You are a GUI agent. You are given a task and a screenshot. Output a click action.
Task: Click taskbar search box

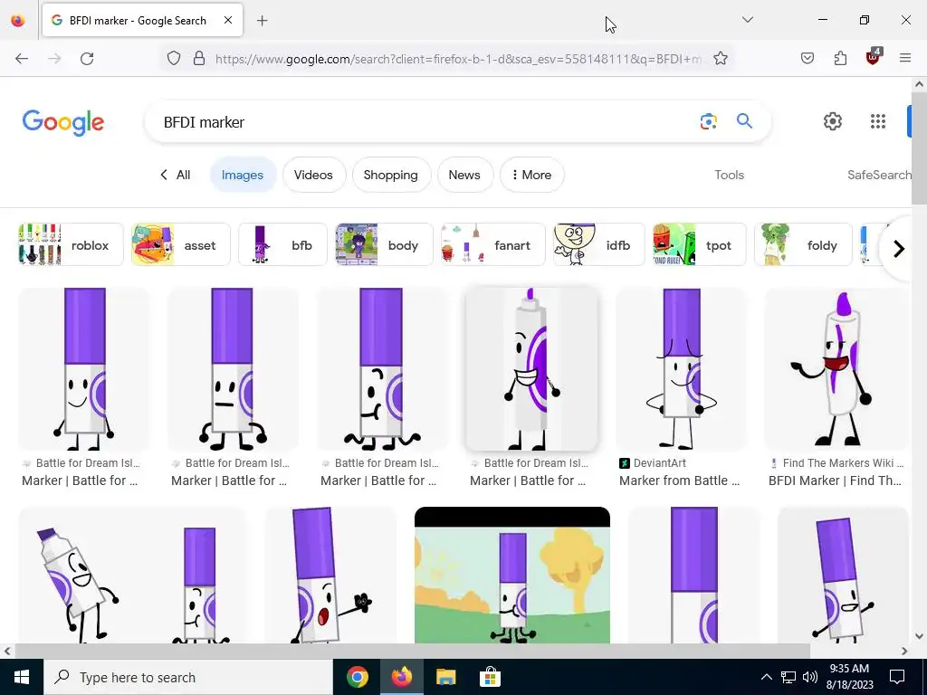[188, 677]
